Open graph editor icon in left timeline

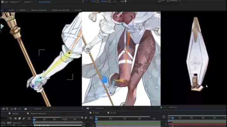(29, 118)
